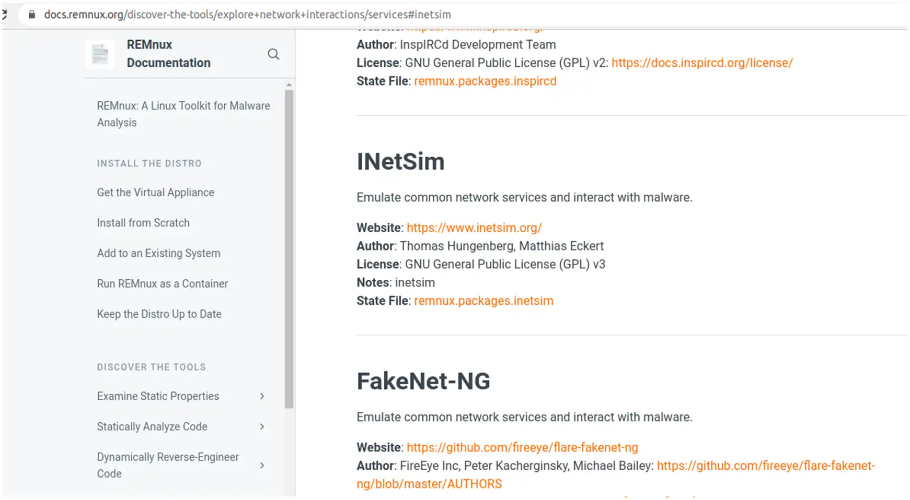Open Run REMnux as a Container
This screenshot has height=500, width=910.
coord(162,284)
